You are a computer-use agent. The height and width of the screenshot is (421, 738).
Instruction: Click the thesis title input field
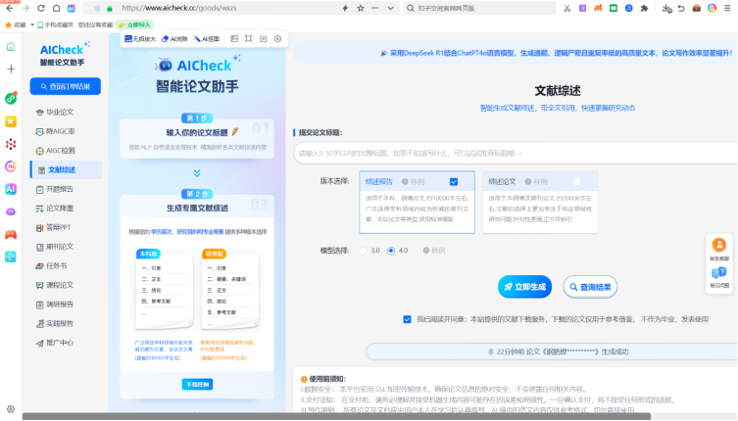516,154
